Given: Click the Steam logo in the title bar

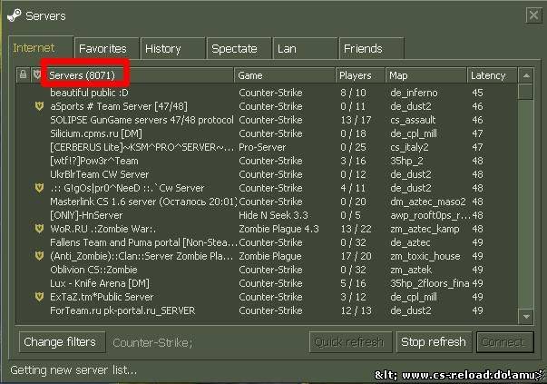Looking at the screenshot, I should pyautogui.click(x=14, y=15).
